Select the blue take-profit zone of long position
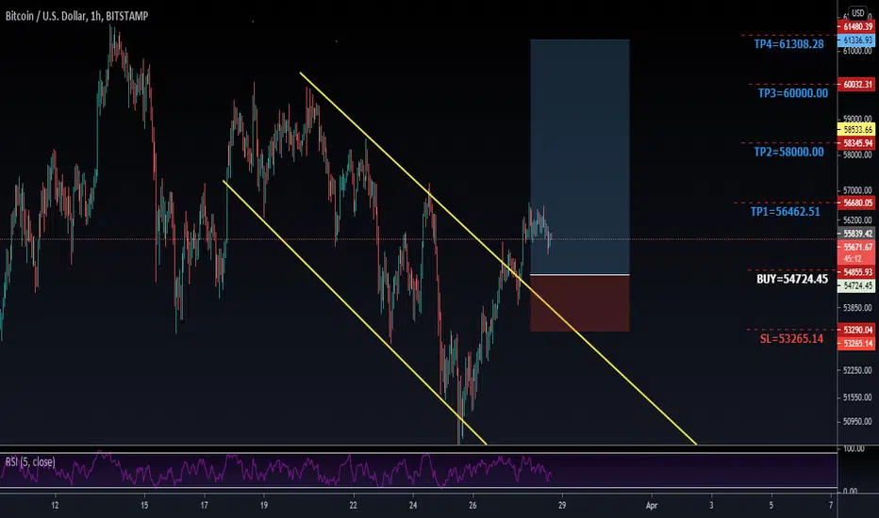The height and width of the screenshot is (518, 879). point(580,156)
